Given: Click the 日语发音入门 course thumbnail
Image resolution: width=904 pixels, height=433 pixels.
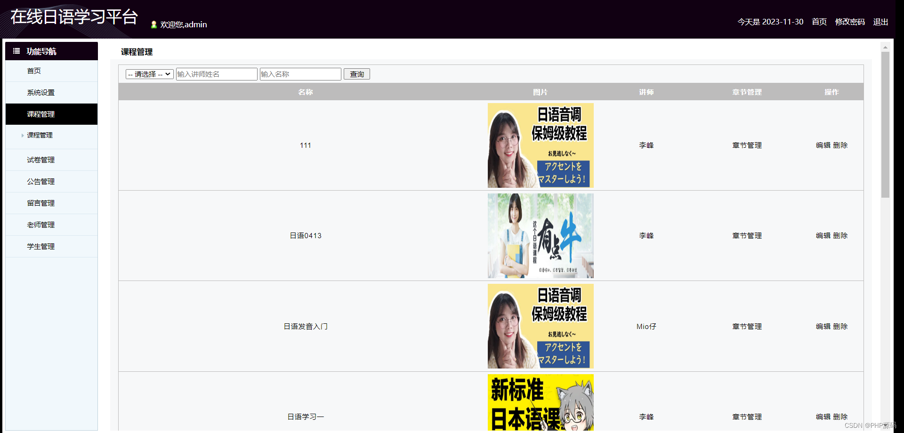Looking at the screenshot, I should pyautogui.click(x=541, y=326).
